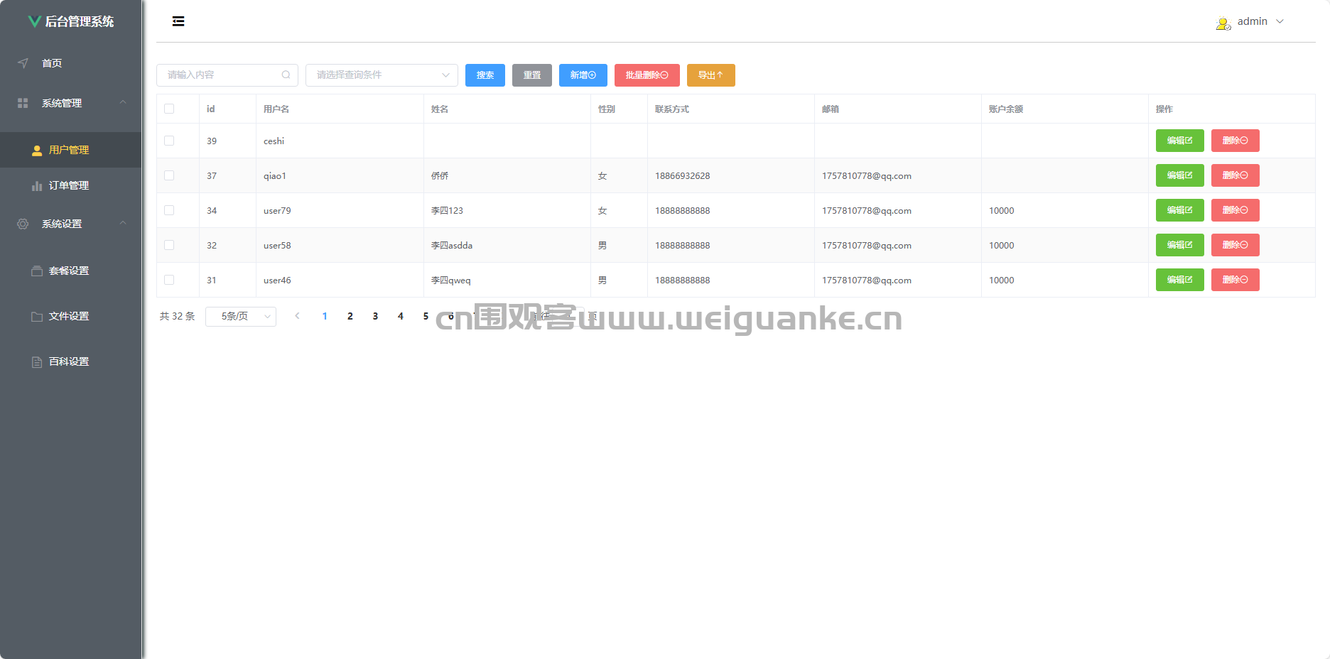Toggle the select-all checkbox in table header
Viewport: 1330px width, 659px height.
coord(169,109)
